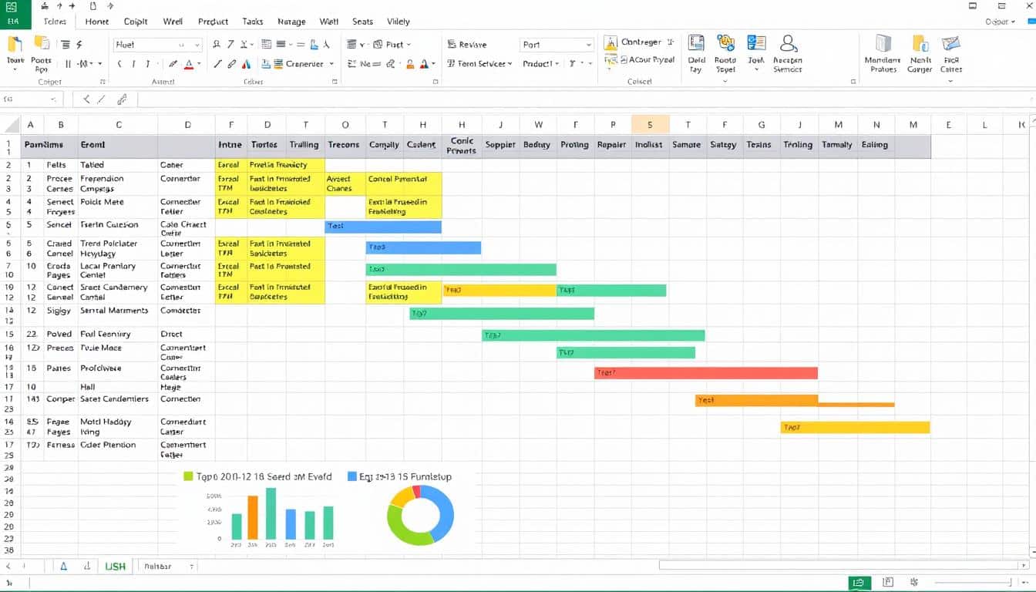Expand the Ferol Setvicee dropdown

(510, 64)
